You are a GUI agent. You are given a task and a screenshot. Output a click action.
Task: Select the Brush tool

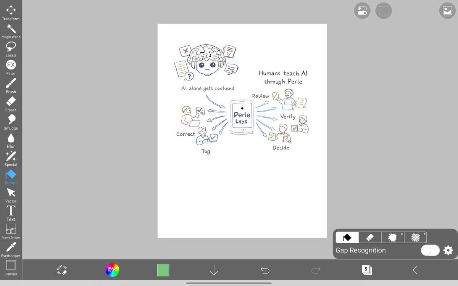[11, 86]
